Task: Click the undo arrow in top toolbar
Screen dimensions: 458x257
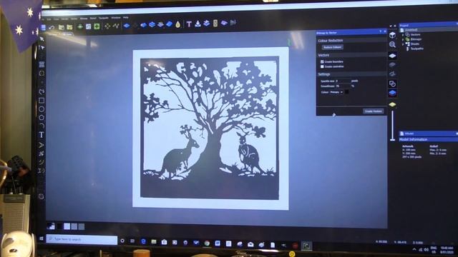Action: (52, 27)
